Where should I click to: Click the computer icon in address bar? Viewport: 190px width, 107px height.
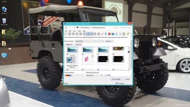77,28
